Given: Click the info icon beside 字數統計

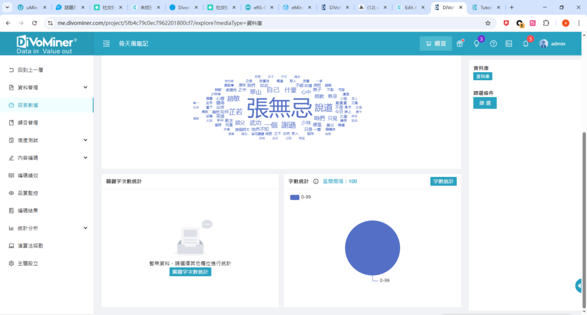Looking at the screenshot, I should [x=316, y=182].
